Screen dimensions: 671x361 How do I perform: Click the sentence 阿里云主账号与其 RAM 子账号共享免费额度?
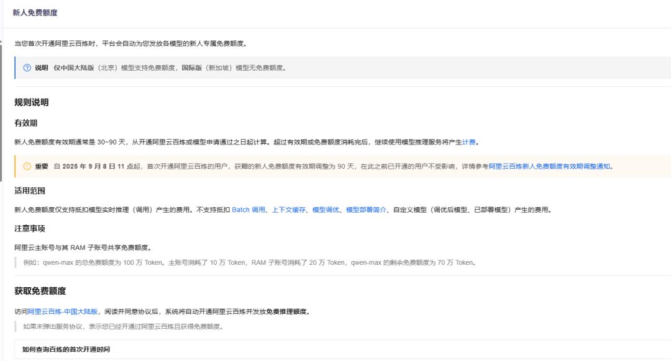83,247
